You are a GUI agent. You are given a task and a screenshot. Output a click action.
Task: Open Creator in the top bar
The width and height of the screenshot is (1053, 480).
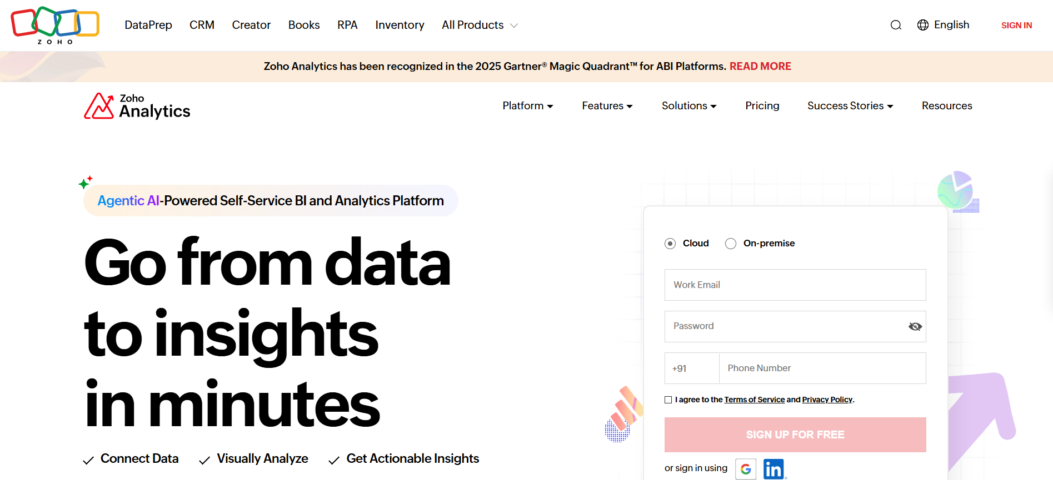(251, 25)
